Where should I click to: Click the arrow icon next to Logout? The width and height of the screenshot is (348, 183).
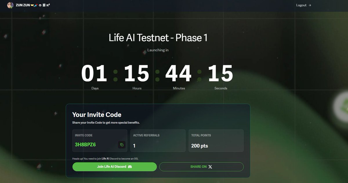310,5
